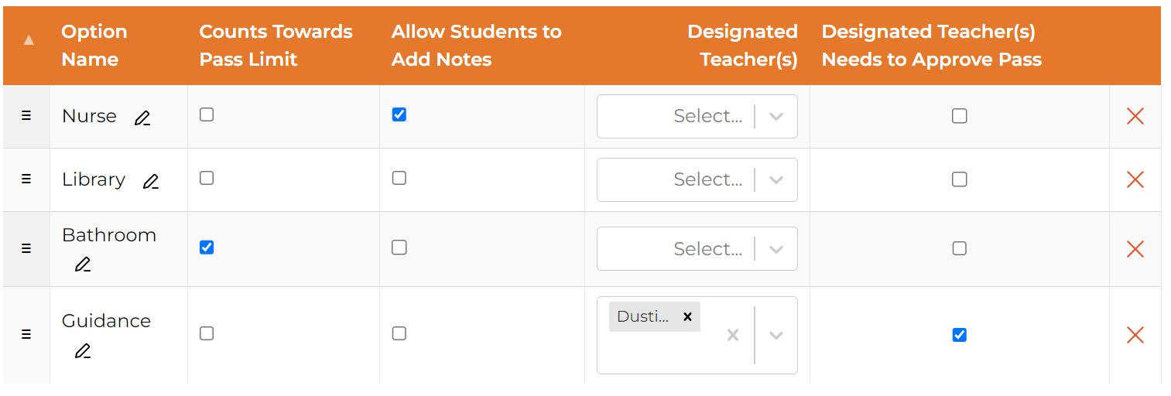Click the orange sort arrow in the header

click(29, 39)
